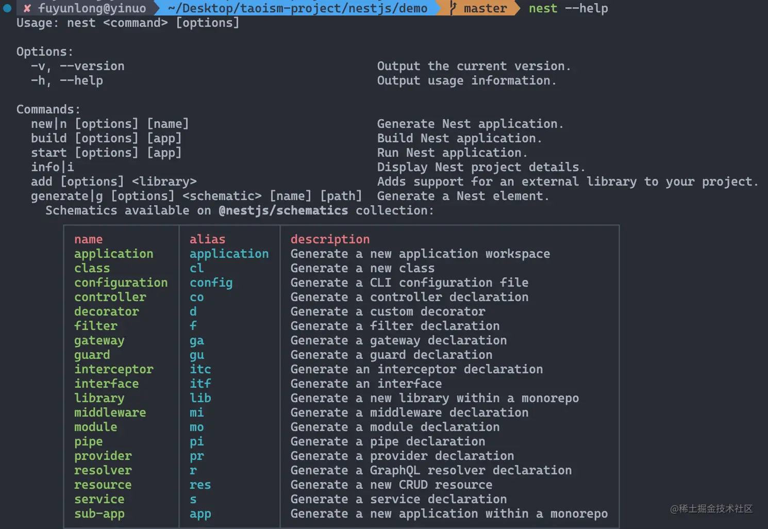This screenshot has width=768, height=529.
Task: Select 'configuration' in the name column
Action: point(121,283)
